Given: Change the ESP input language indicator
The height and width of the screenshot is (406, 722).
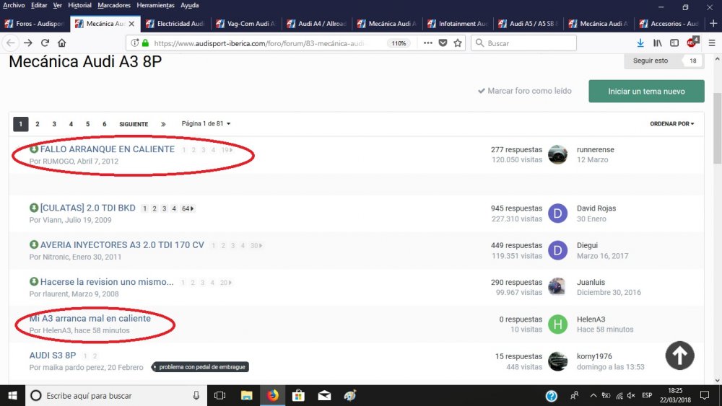Looking at the screenshot, I should click(647, 395).
